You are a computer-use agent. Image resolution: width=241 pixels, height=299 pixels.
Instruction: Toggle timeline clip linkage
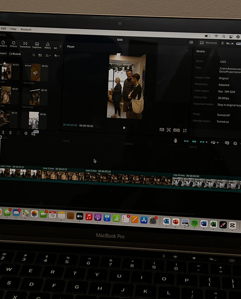[x=202, y=142]
